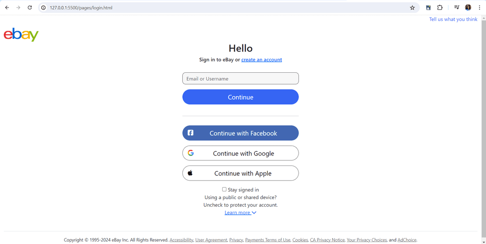Open the create an account link
The image size is (486, 244).
click(262, 60)
